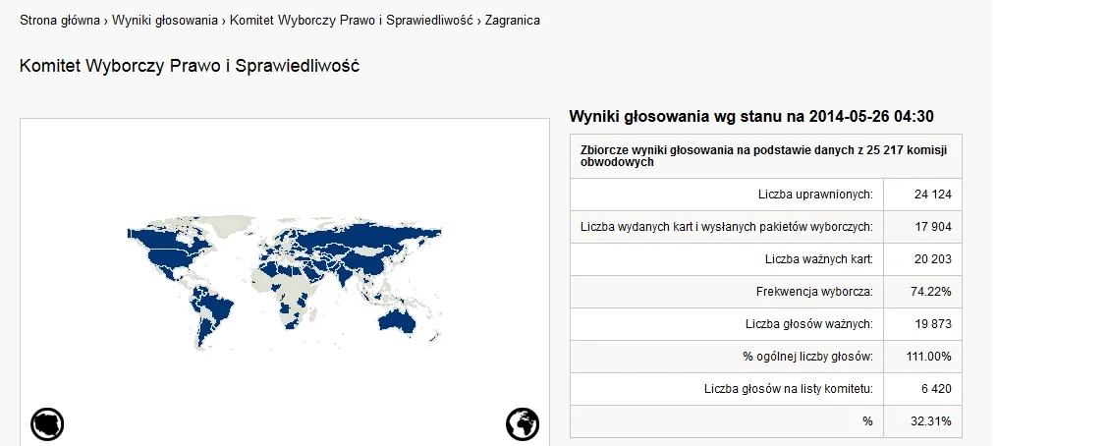Select the Zbiorcze wyniki głosowania table header
1108x446 pixels.
pyautogui.click(x=766, y=156)
